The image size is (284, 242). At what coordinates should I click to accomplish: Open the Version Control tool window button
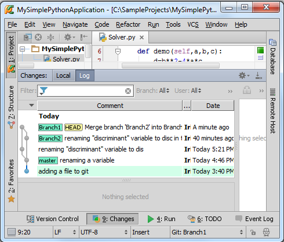(53, 219)
